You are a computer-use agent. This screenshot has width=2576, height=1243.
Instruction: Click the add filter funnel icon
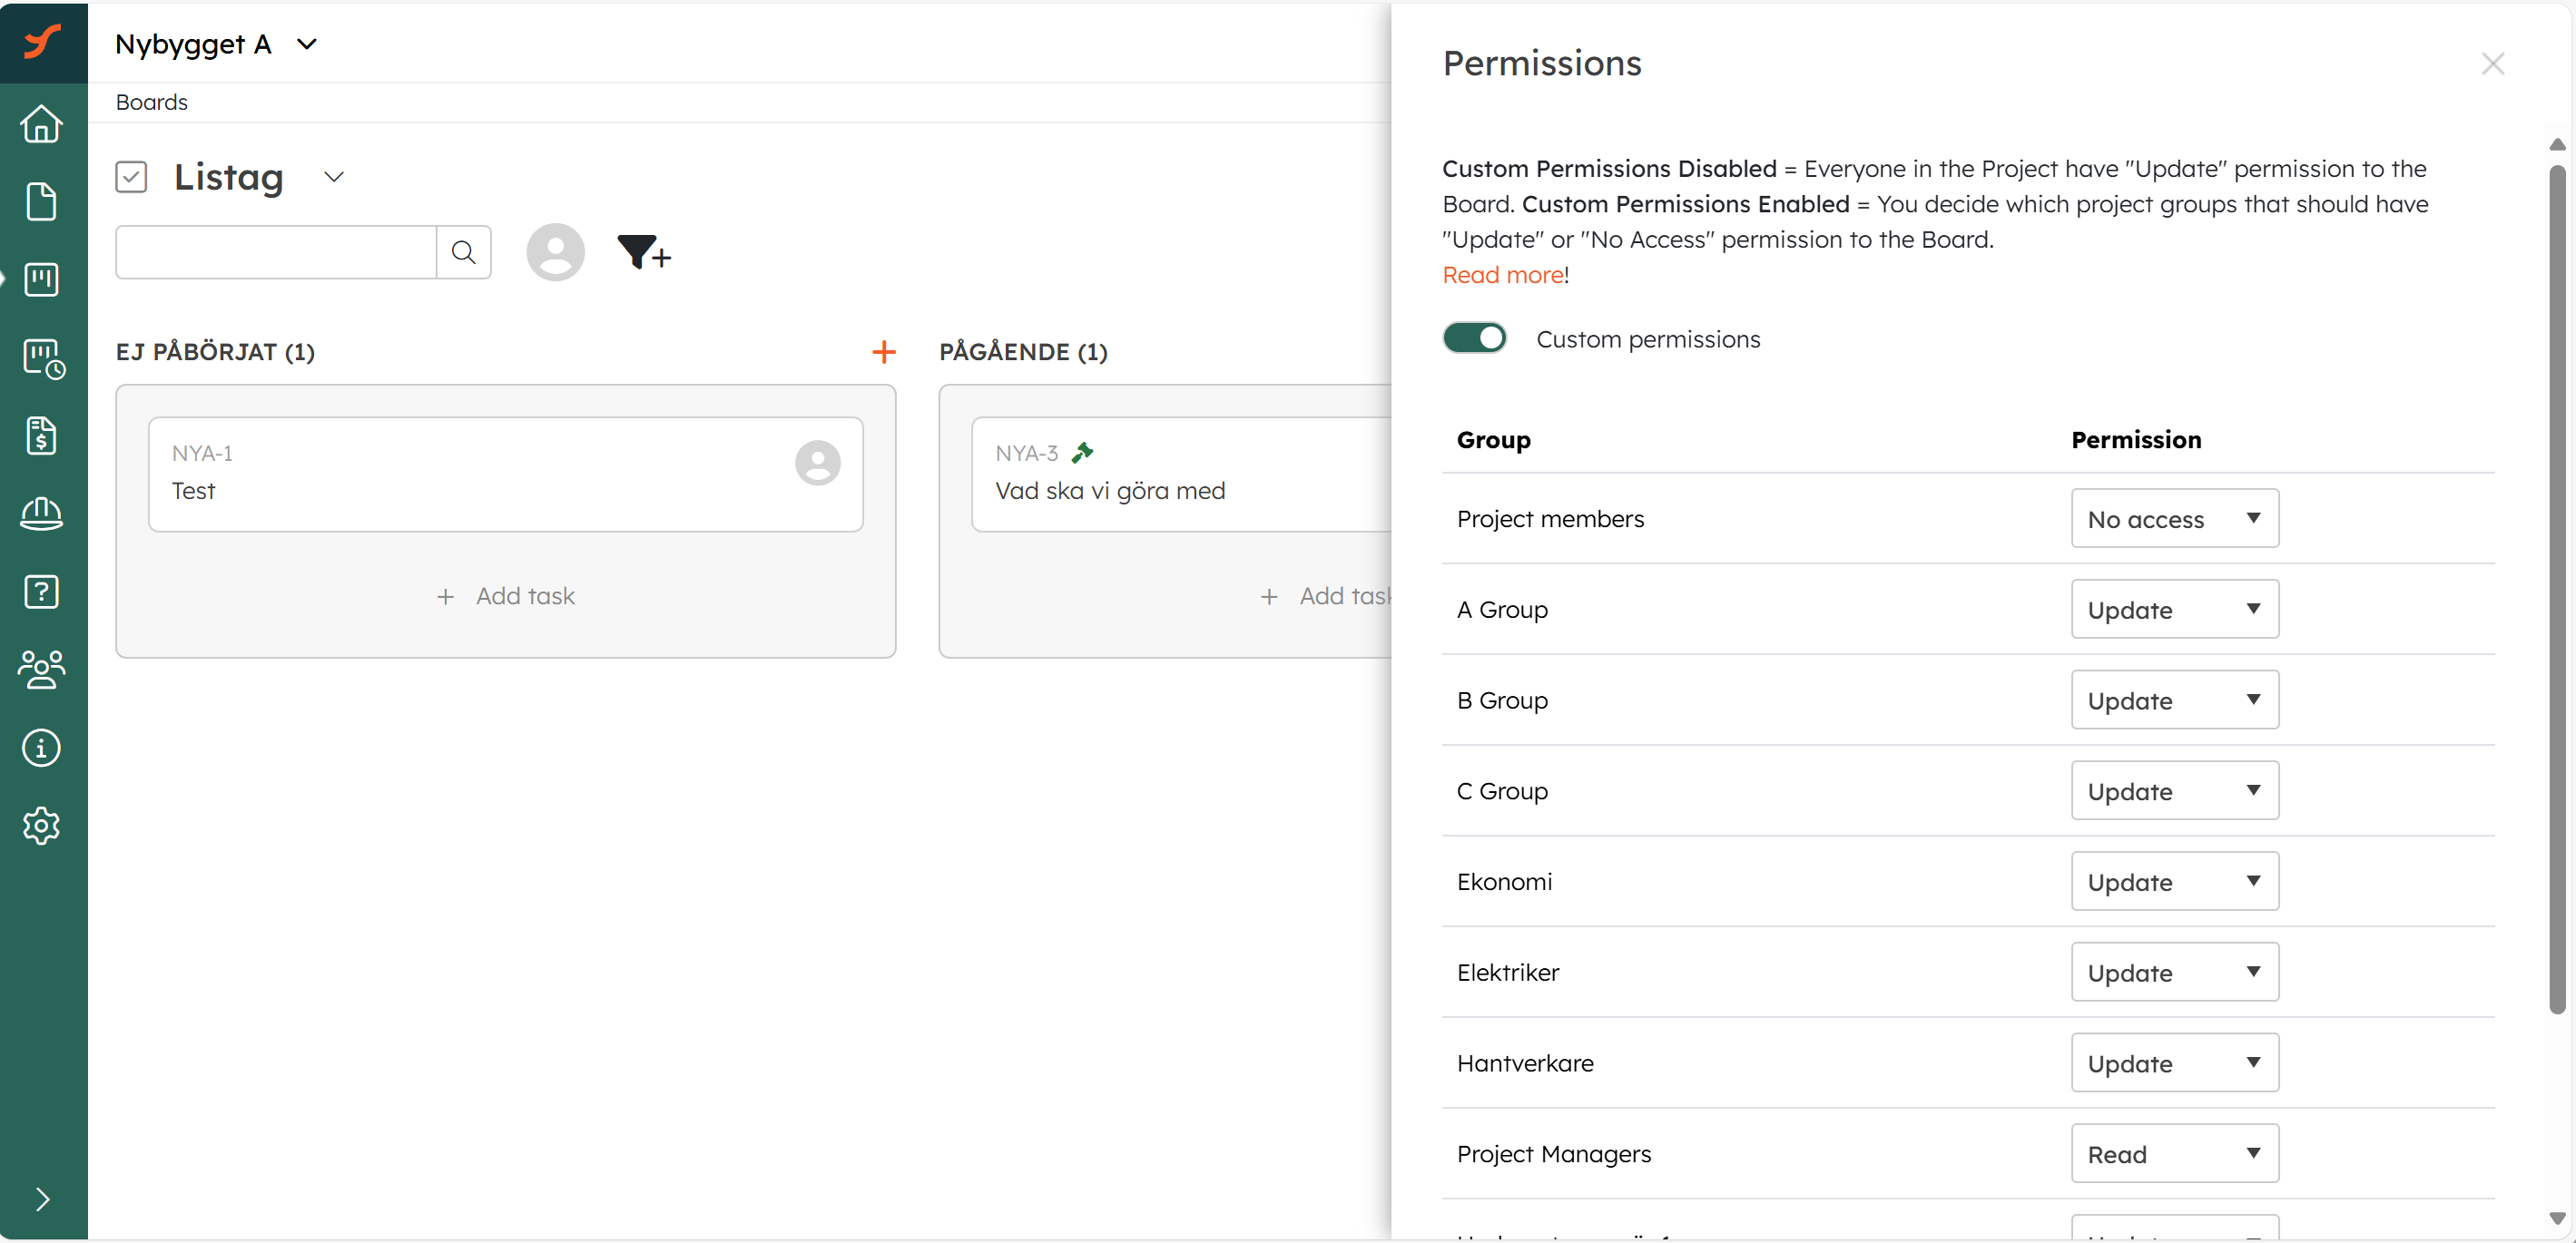point(643,252)
